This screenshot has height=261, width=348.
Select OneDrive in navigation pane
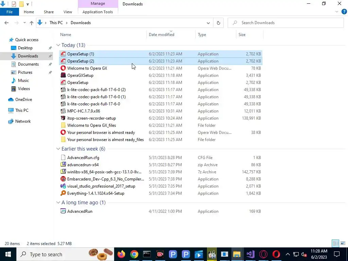point(23,100)
